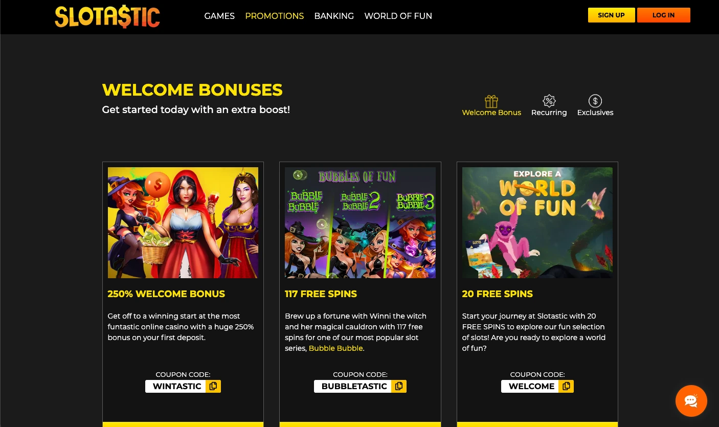Select the Recurring percent badge icon

click(549, 101)
